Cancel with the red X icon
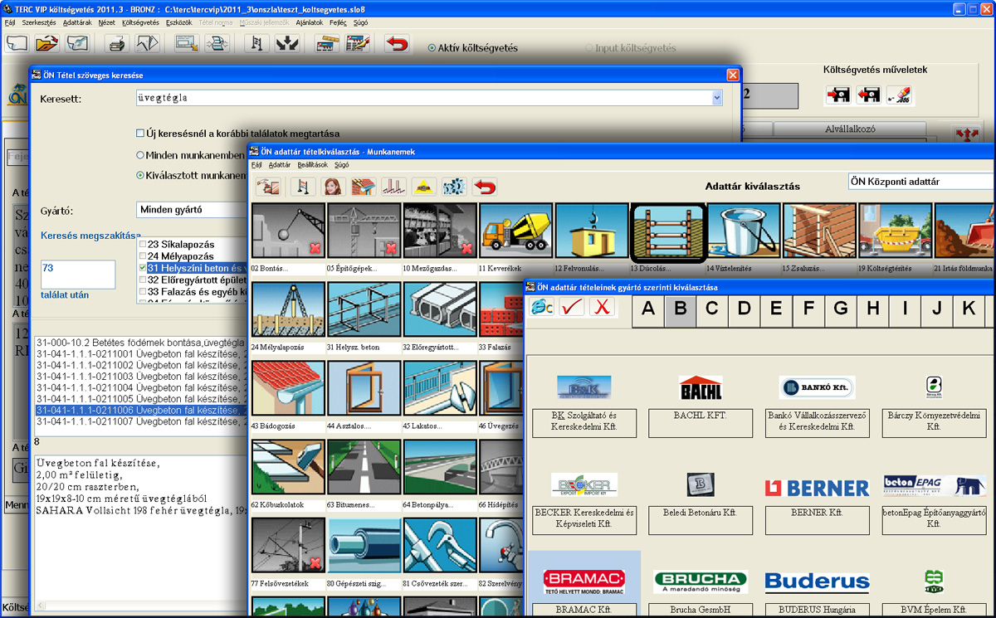Image resolution: width=996 pixels, height=618 pixels. [603, 308]
